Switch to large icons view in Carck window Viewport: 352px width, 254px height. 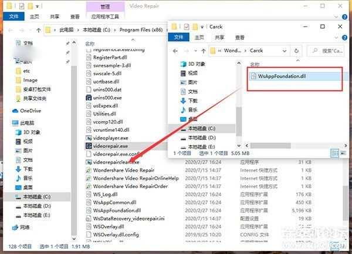click(x=343, y=153)
